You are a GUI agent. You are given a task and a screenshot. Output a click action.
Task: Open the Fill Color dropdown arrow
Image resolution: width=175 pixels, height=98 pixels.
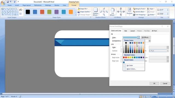tap(138, 38)
